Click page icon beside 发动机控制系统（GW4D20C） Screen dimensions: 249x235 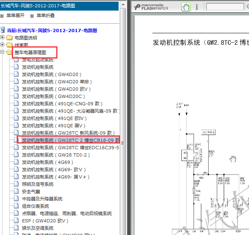[x=16, y=96]
